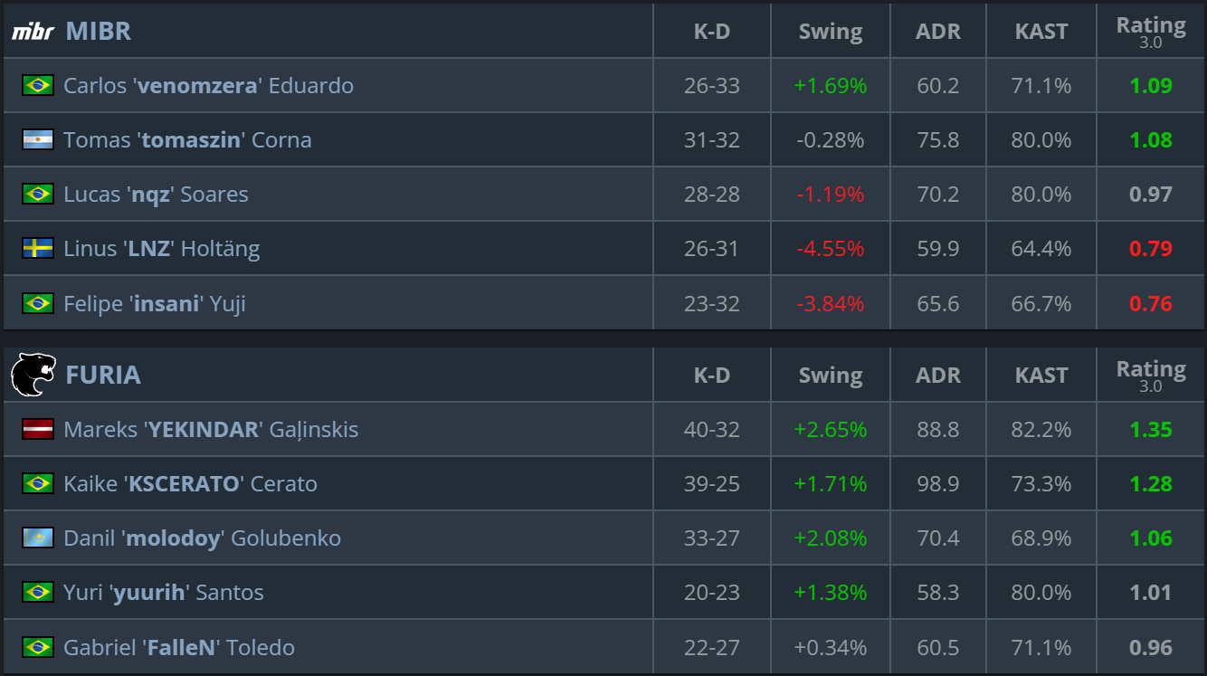
Task: Click the Latvia flag beside YEKINDAR
Action: click(38, 429)
